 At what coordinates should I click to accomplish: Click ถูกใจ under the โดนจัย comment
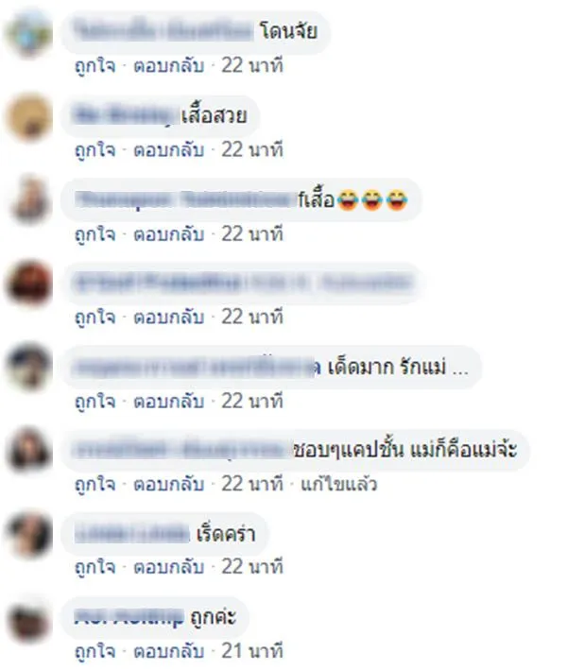pyautogui.click(x=95, y=66)
